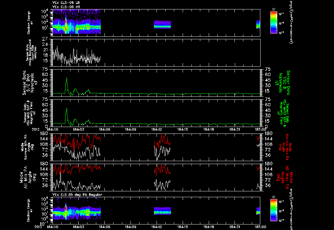Screen dimensions: 334x230
Task: Click the '27' tick on count rate axis
Action: point(45,39)
